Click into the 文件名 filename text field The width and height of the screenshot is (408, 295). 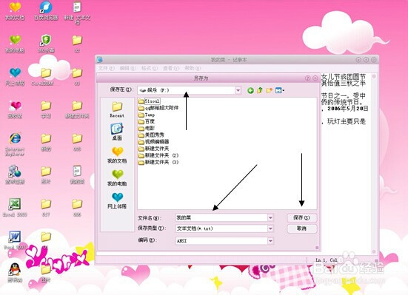(221, 217)
